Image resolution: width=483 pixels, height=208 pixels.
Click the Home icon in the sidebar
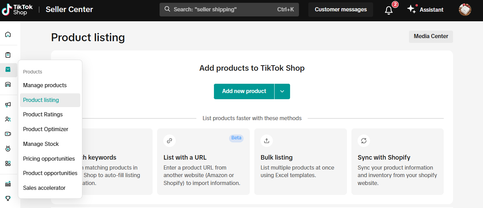pyautogui.click(x=8, y=34)
